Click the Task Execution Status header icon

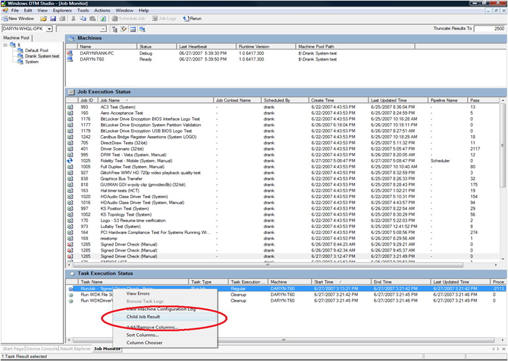pos(72,274)
